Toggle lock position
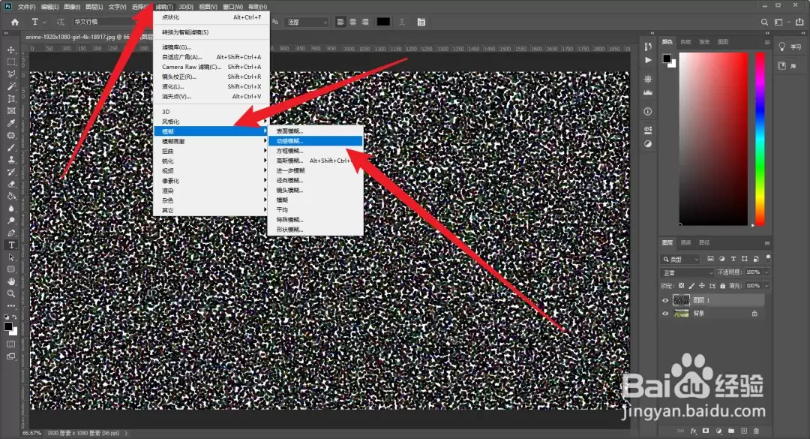 pos(701,285)
